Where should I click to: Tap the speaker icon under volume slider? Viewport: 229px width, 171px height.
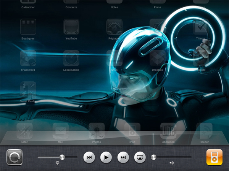[x=172, y=163]
